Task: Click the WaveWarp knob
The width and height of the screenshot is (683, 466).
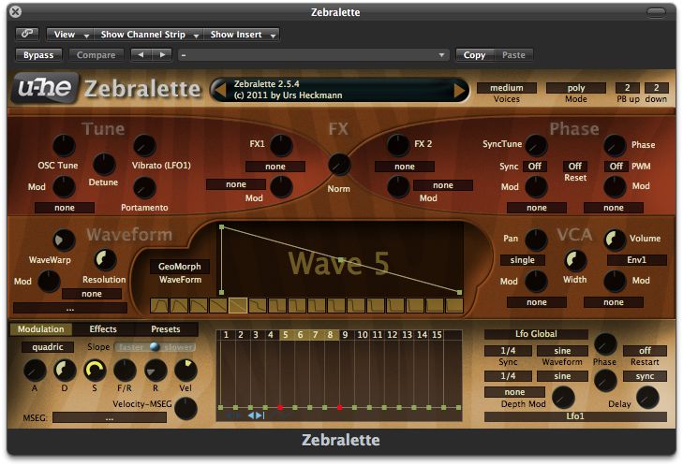Action: point(64,240)
